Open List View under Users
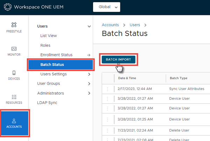Screen dimensions: 210x141 pos(49,36)
